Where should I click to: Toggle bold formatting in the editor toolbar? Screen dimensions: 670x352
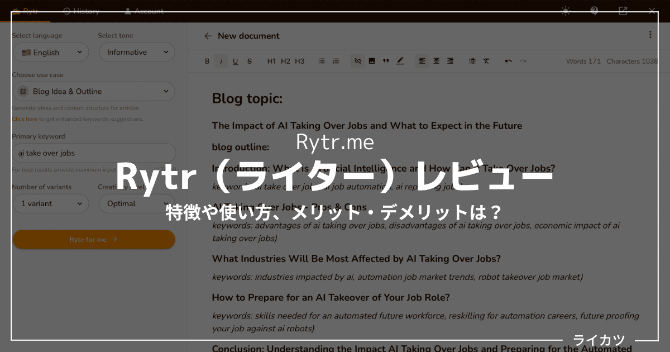point(207,61)
